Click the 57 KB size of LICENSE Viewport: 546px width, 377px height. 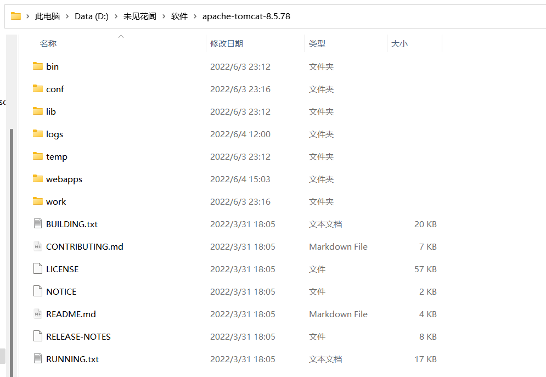click(425, 269)
